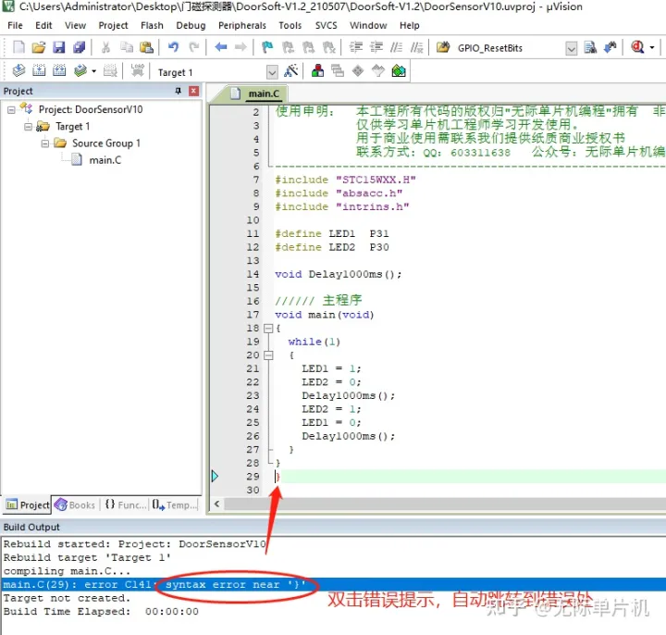The width and height of the screenshot is (666, 635).
Task: Collapse the code fold at line 18
Action: pyautogui.click(x=268, y=329)
